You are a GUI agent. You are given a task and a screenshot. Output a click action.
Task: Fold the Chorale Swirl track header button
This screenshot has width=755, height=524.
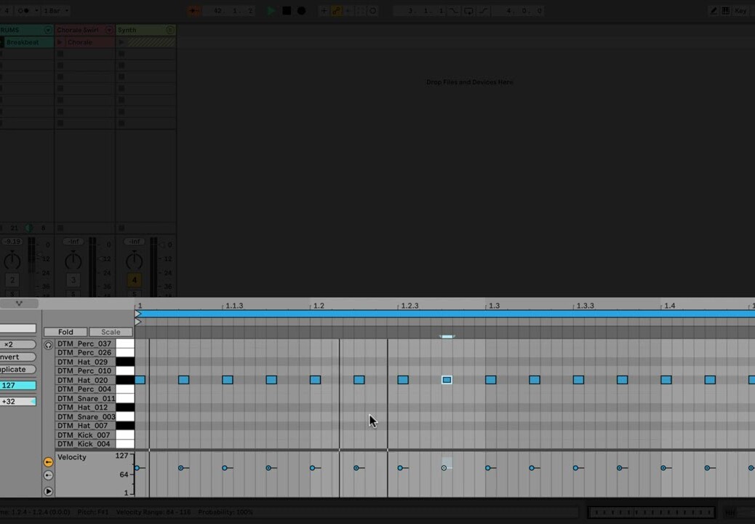[x=109, y=30]
